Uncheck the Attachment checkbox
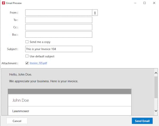The width and height of the screenshot is (159, 126). (27, 63)
